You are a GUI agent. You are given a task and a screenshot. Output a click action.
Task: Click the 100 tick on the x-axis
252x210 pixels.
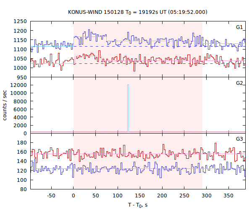[x=118, y=196]
